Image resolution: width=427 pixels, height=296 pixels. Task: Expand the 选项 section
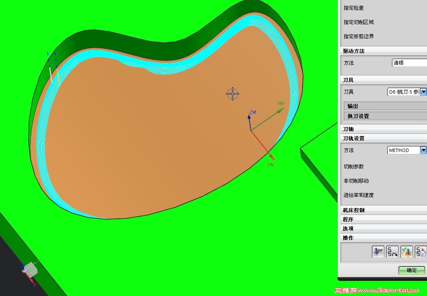point(384,228)
